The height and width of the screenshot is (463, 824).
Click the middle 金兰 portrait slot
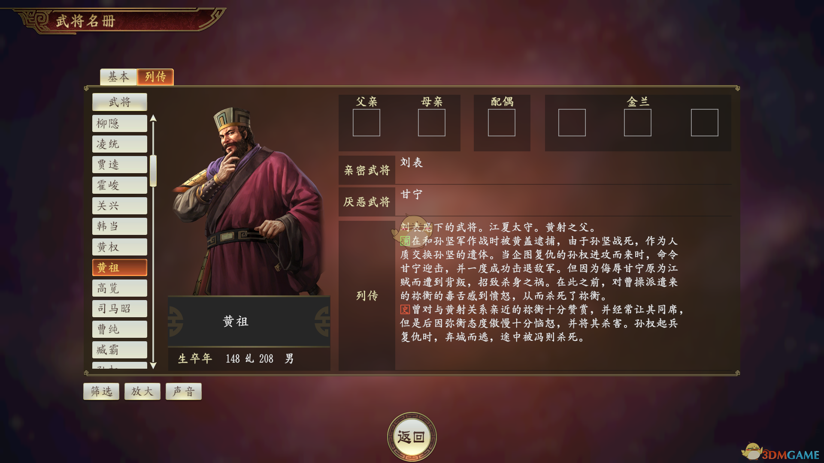(x=637, y=123)
